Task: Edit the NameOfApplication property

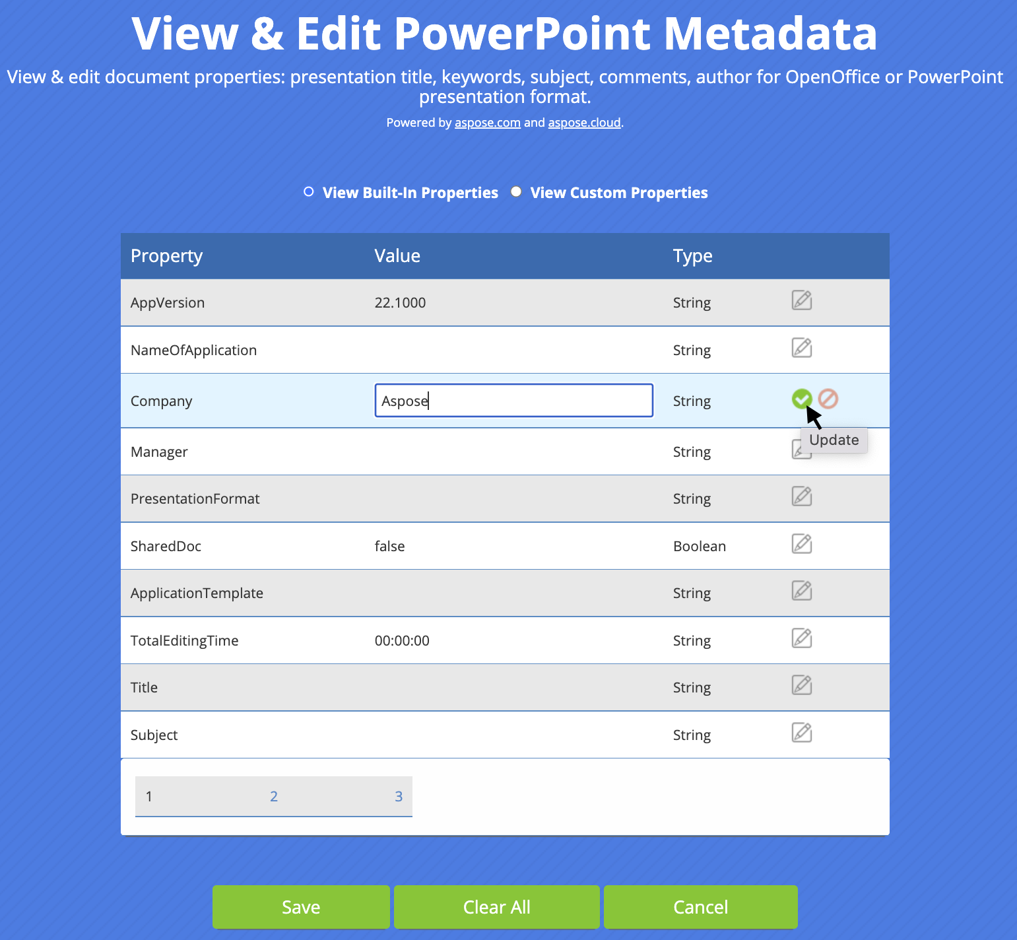Action: [x=801, y=348]
